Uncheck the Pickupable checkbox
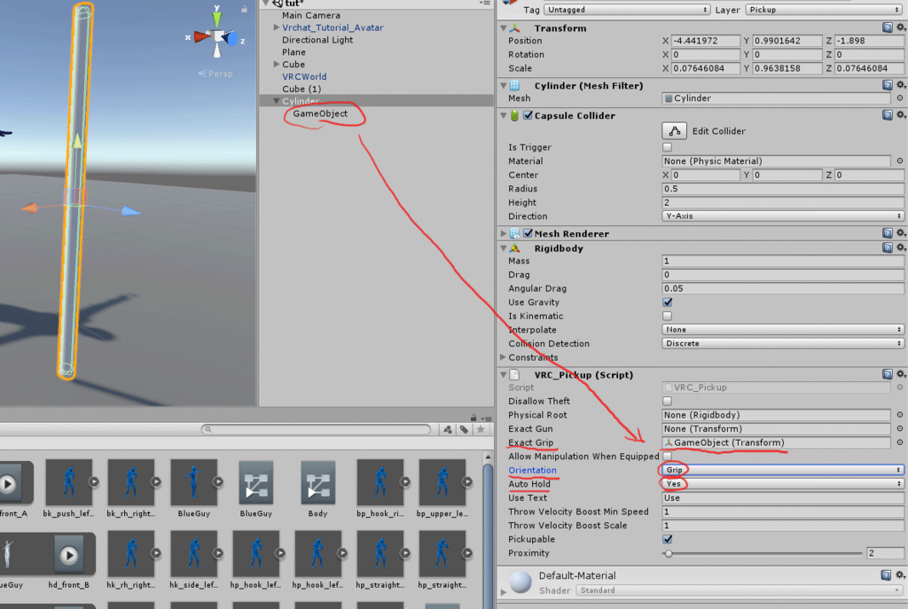This screenshot has width=908, height=609. [667, 539]
